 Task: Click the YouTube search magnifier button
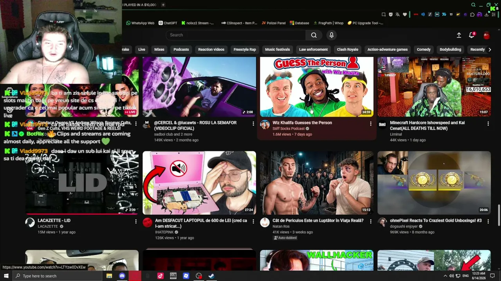tap(314, 35)
